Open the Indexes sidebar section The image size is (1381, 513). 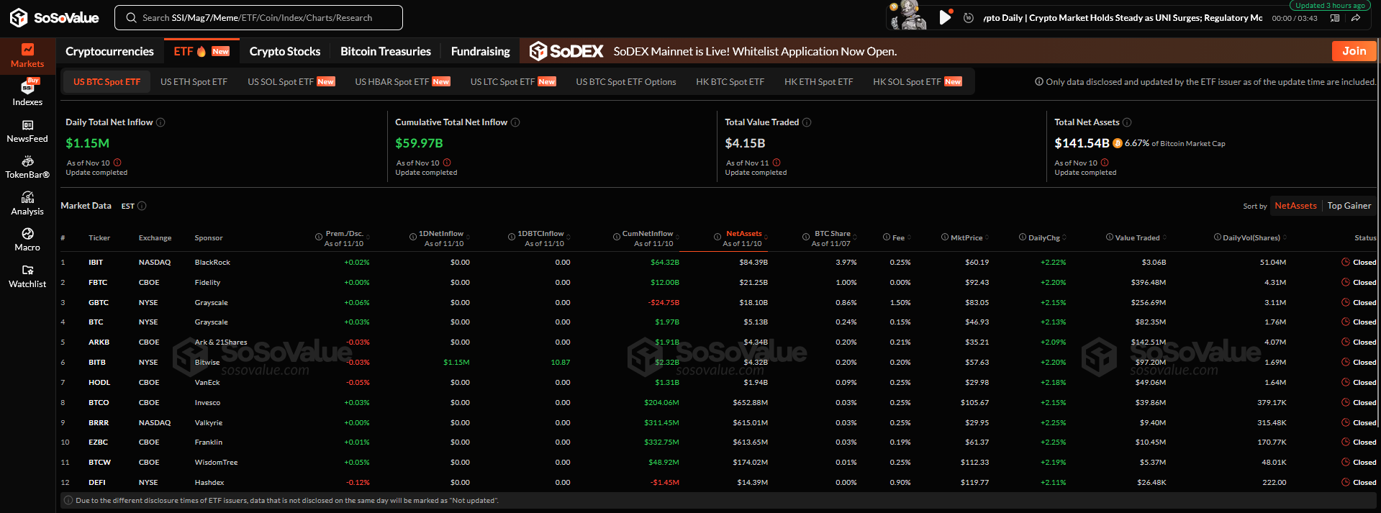coord(27,93)
